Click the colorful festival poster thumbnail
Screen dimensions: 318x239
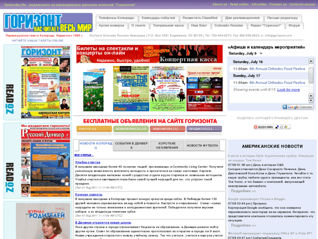[x=168, y=89]
